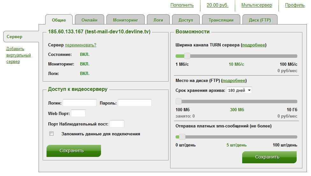Select the Сервер side tab
Viewport: 311px width, 176px height.
tap(15, 37)
